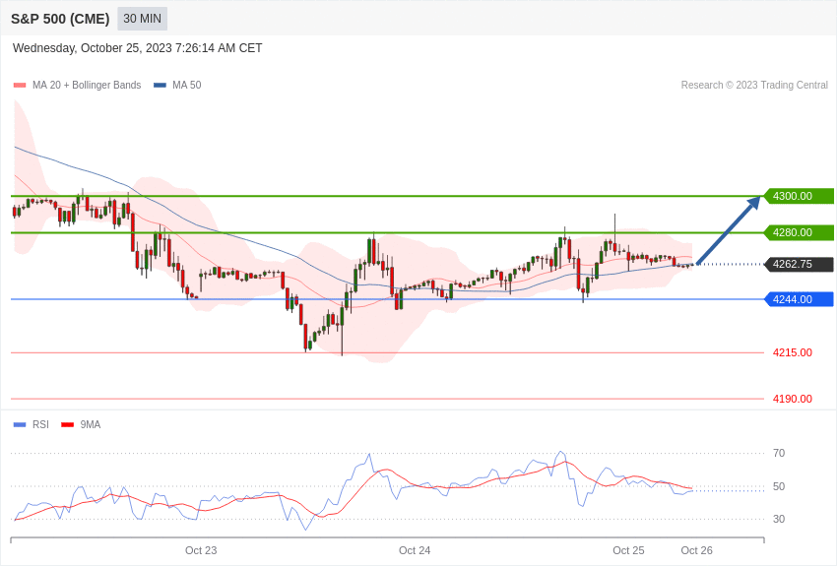Image resolution: width=837 pixels, height=567 pixels.
Task: Click the blue upward forecast arrow head
Action: click(754, 203)
